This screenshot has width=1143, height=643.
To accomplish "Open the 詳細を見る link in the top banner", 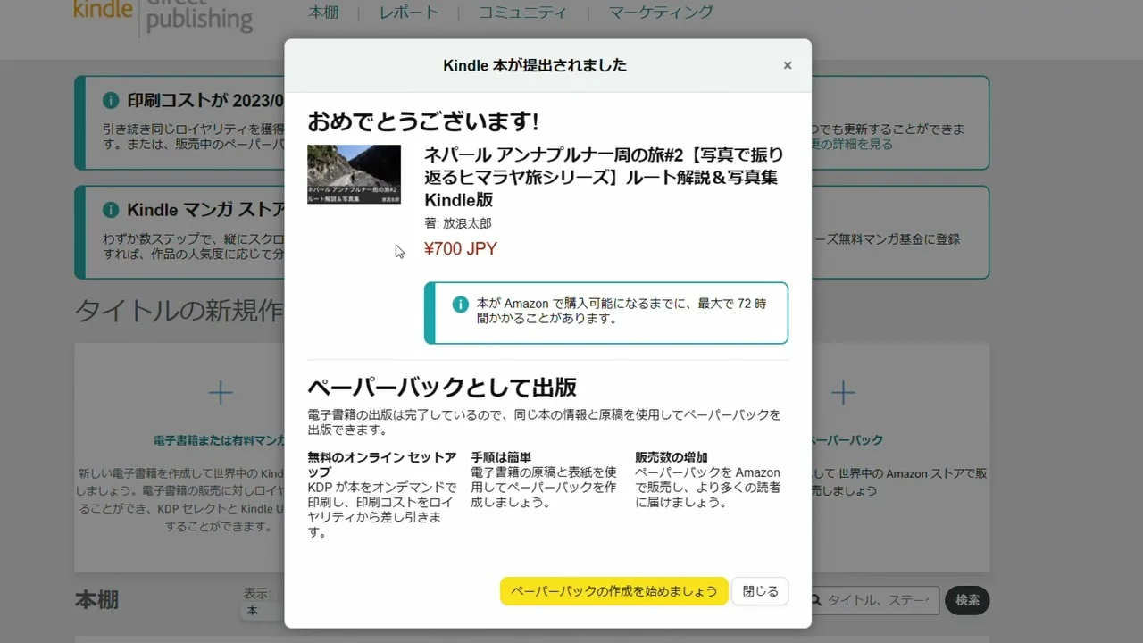I will click(851, 144).
